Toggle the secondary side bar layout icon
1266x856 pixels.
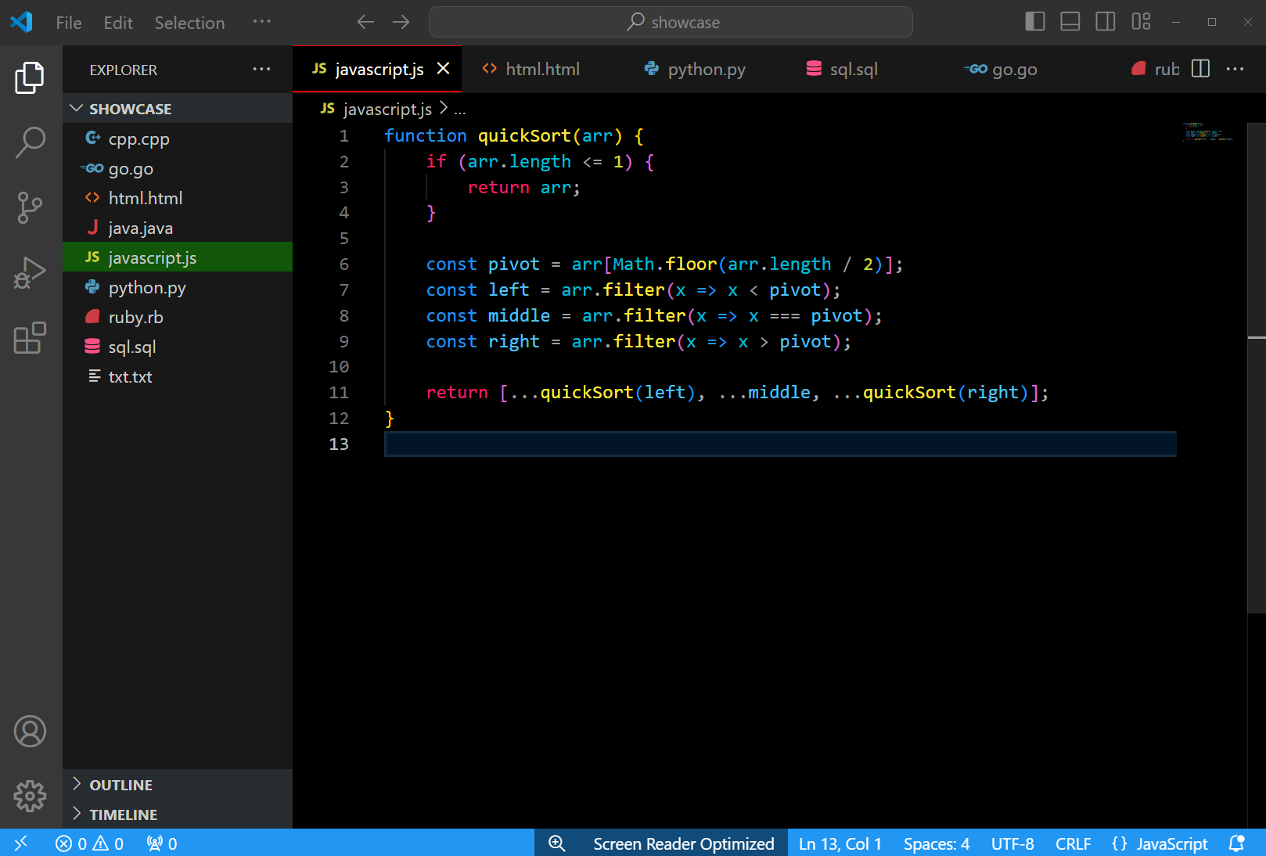(x=1105, y=22)
